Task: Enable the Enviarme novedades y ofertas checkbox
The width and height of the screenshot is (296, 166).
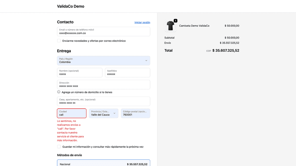Action: tap(59, 41)
